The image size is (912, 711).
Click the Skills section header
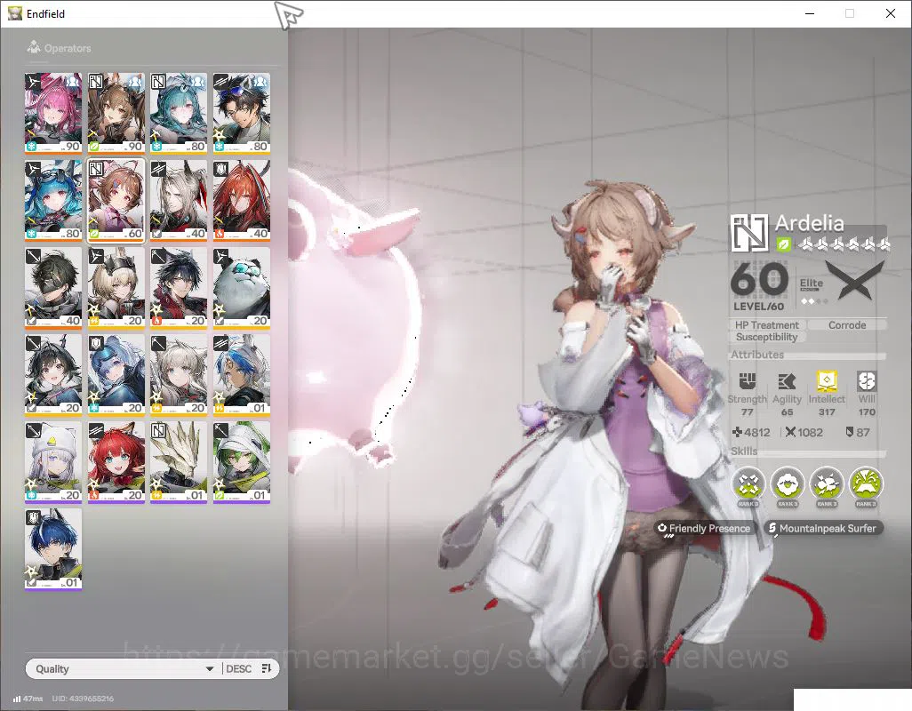coord(744,451)
